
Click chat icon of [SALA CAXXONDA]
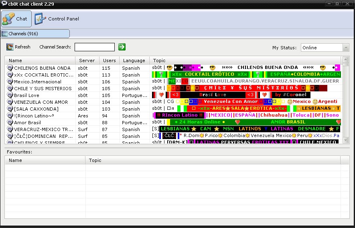point(10,108)
